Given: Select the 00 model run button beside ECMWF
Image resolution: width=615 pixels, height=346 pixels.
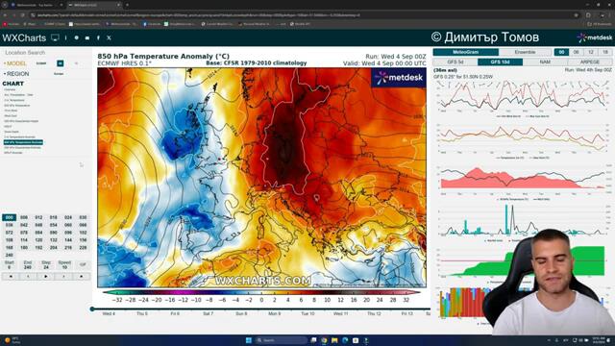Looking at the screenshot, I should coord(60,63).
